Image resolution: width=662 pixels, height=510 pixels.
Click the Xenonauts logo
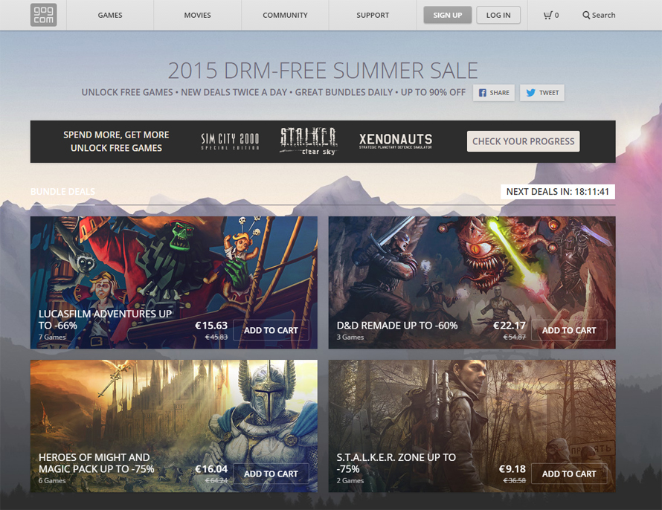coord(396,141)
